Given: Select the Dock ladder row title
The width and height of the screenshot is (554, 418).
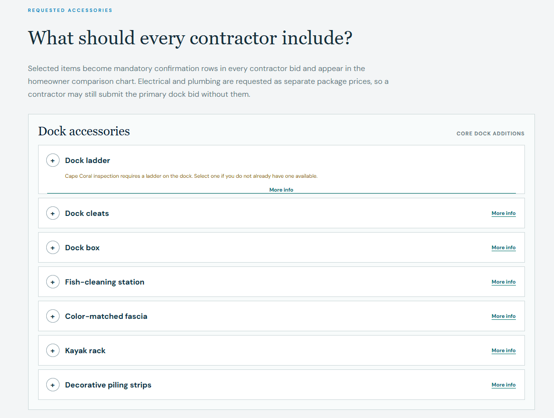Looking at the screenshot, I should pyautogui.click(x=87, y=161).
